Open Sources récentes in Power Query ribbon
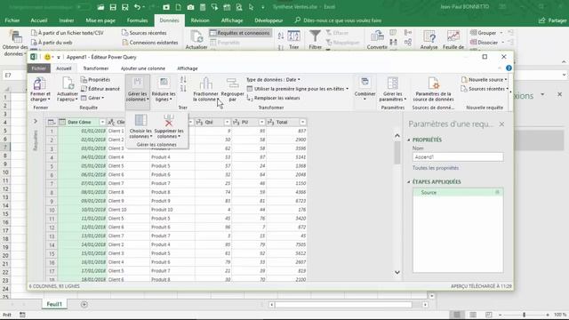Image resolution: width=569 pixels, height=320 pixels. (x=484, y=89)
